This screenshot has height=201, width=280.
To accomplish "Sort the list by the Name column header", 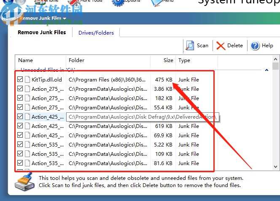I will tap(26, 60).
